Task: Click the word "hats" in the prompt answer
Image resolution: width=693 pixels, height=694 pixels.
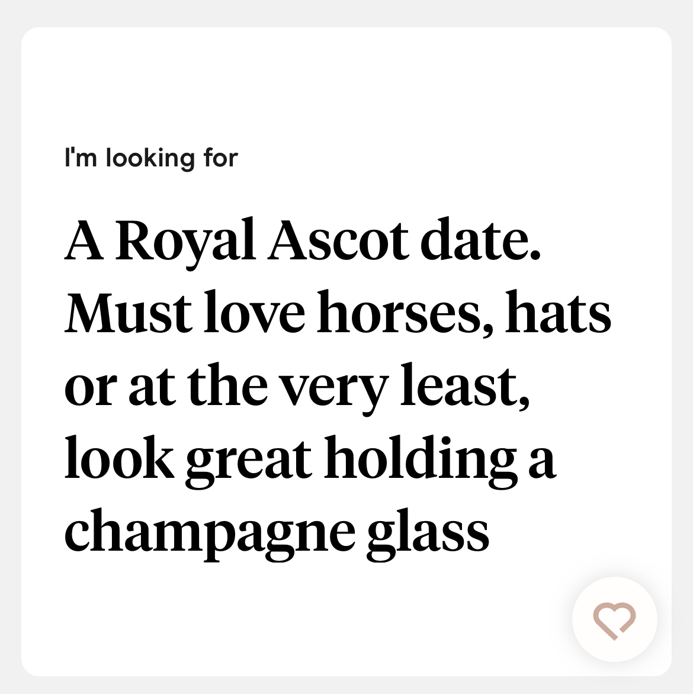Action: (x=559, y=311)
